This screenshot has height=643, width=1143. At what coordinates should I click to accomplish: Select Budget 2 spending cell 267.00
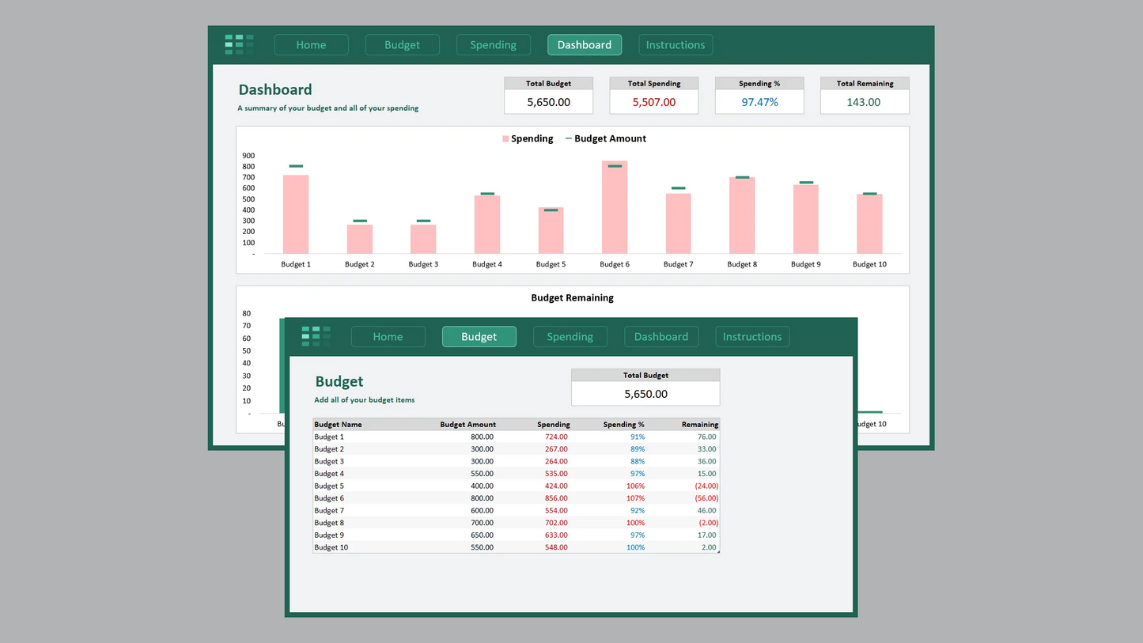point(556,449)
